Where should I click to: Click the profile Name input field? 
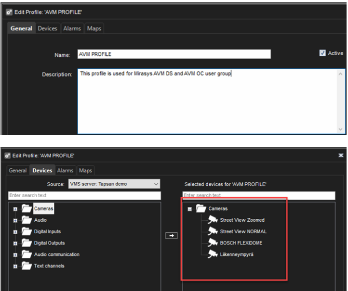[174, 54]
